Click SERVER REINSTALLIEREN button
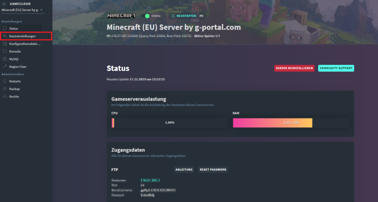 [x=294, y=68]
